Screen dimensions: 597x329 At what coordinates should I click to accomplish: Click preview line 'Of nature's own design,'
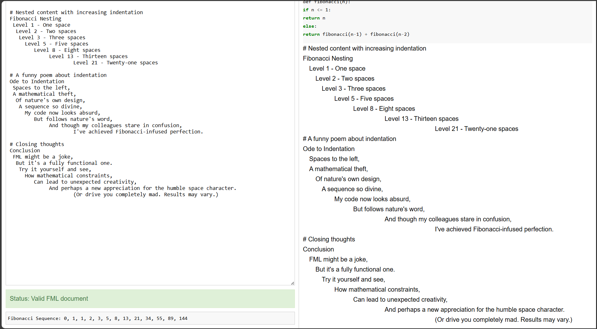click(348, 179)
